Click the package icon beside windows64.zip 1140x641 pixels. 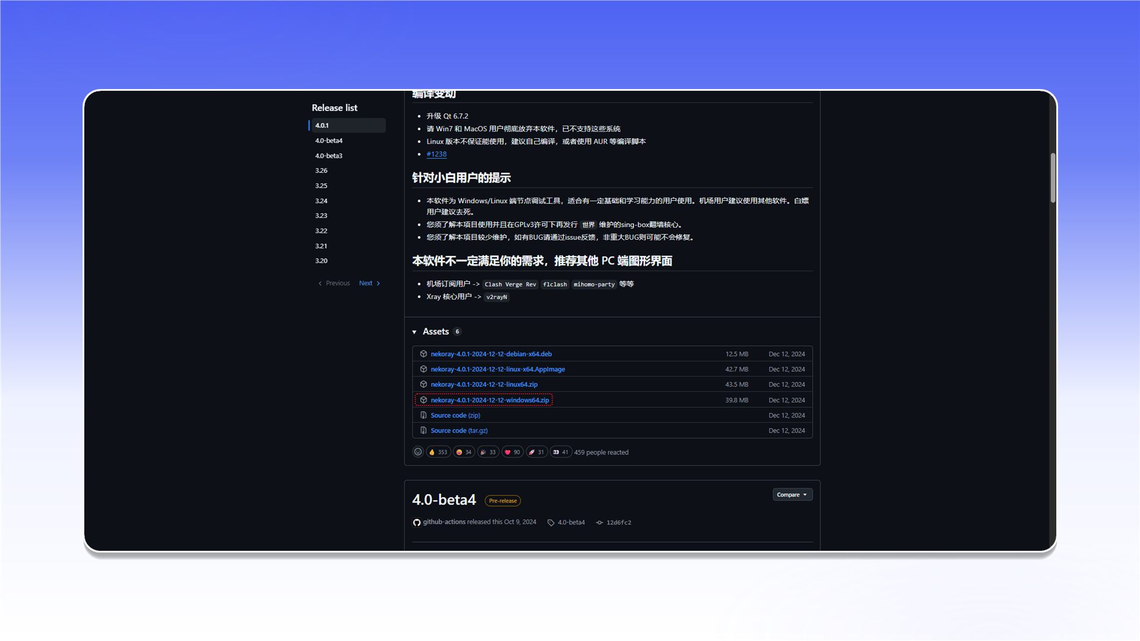pos(423,400)
